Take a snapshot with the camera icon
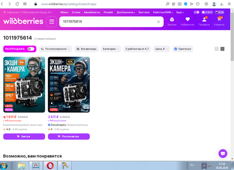Viewport: 234px width, 170px height. (x=180, y=4)
